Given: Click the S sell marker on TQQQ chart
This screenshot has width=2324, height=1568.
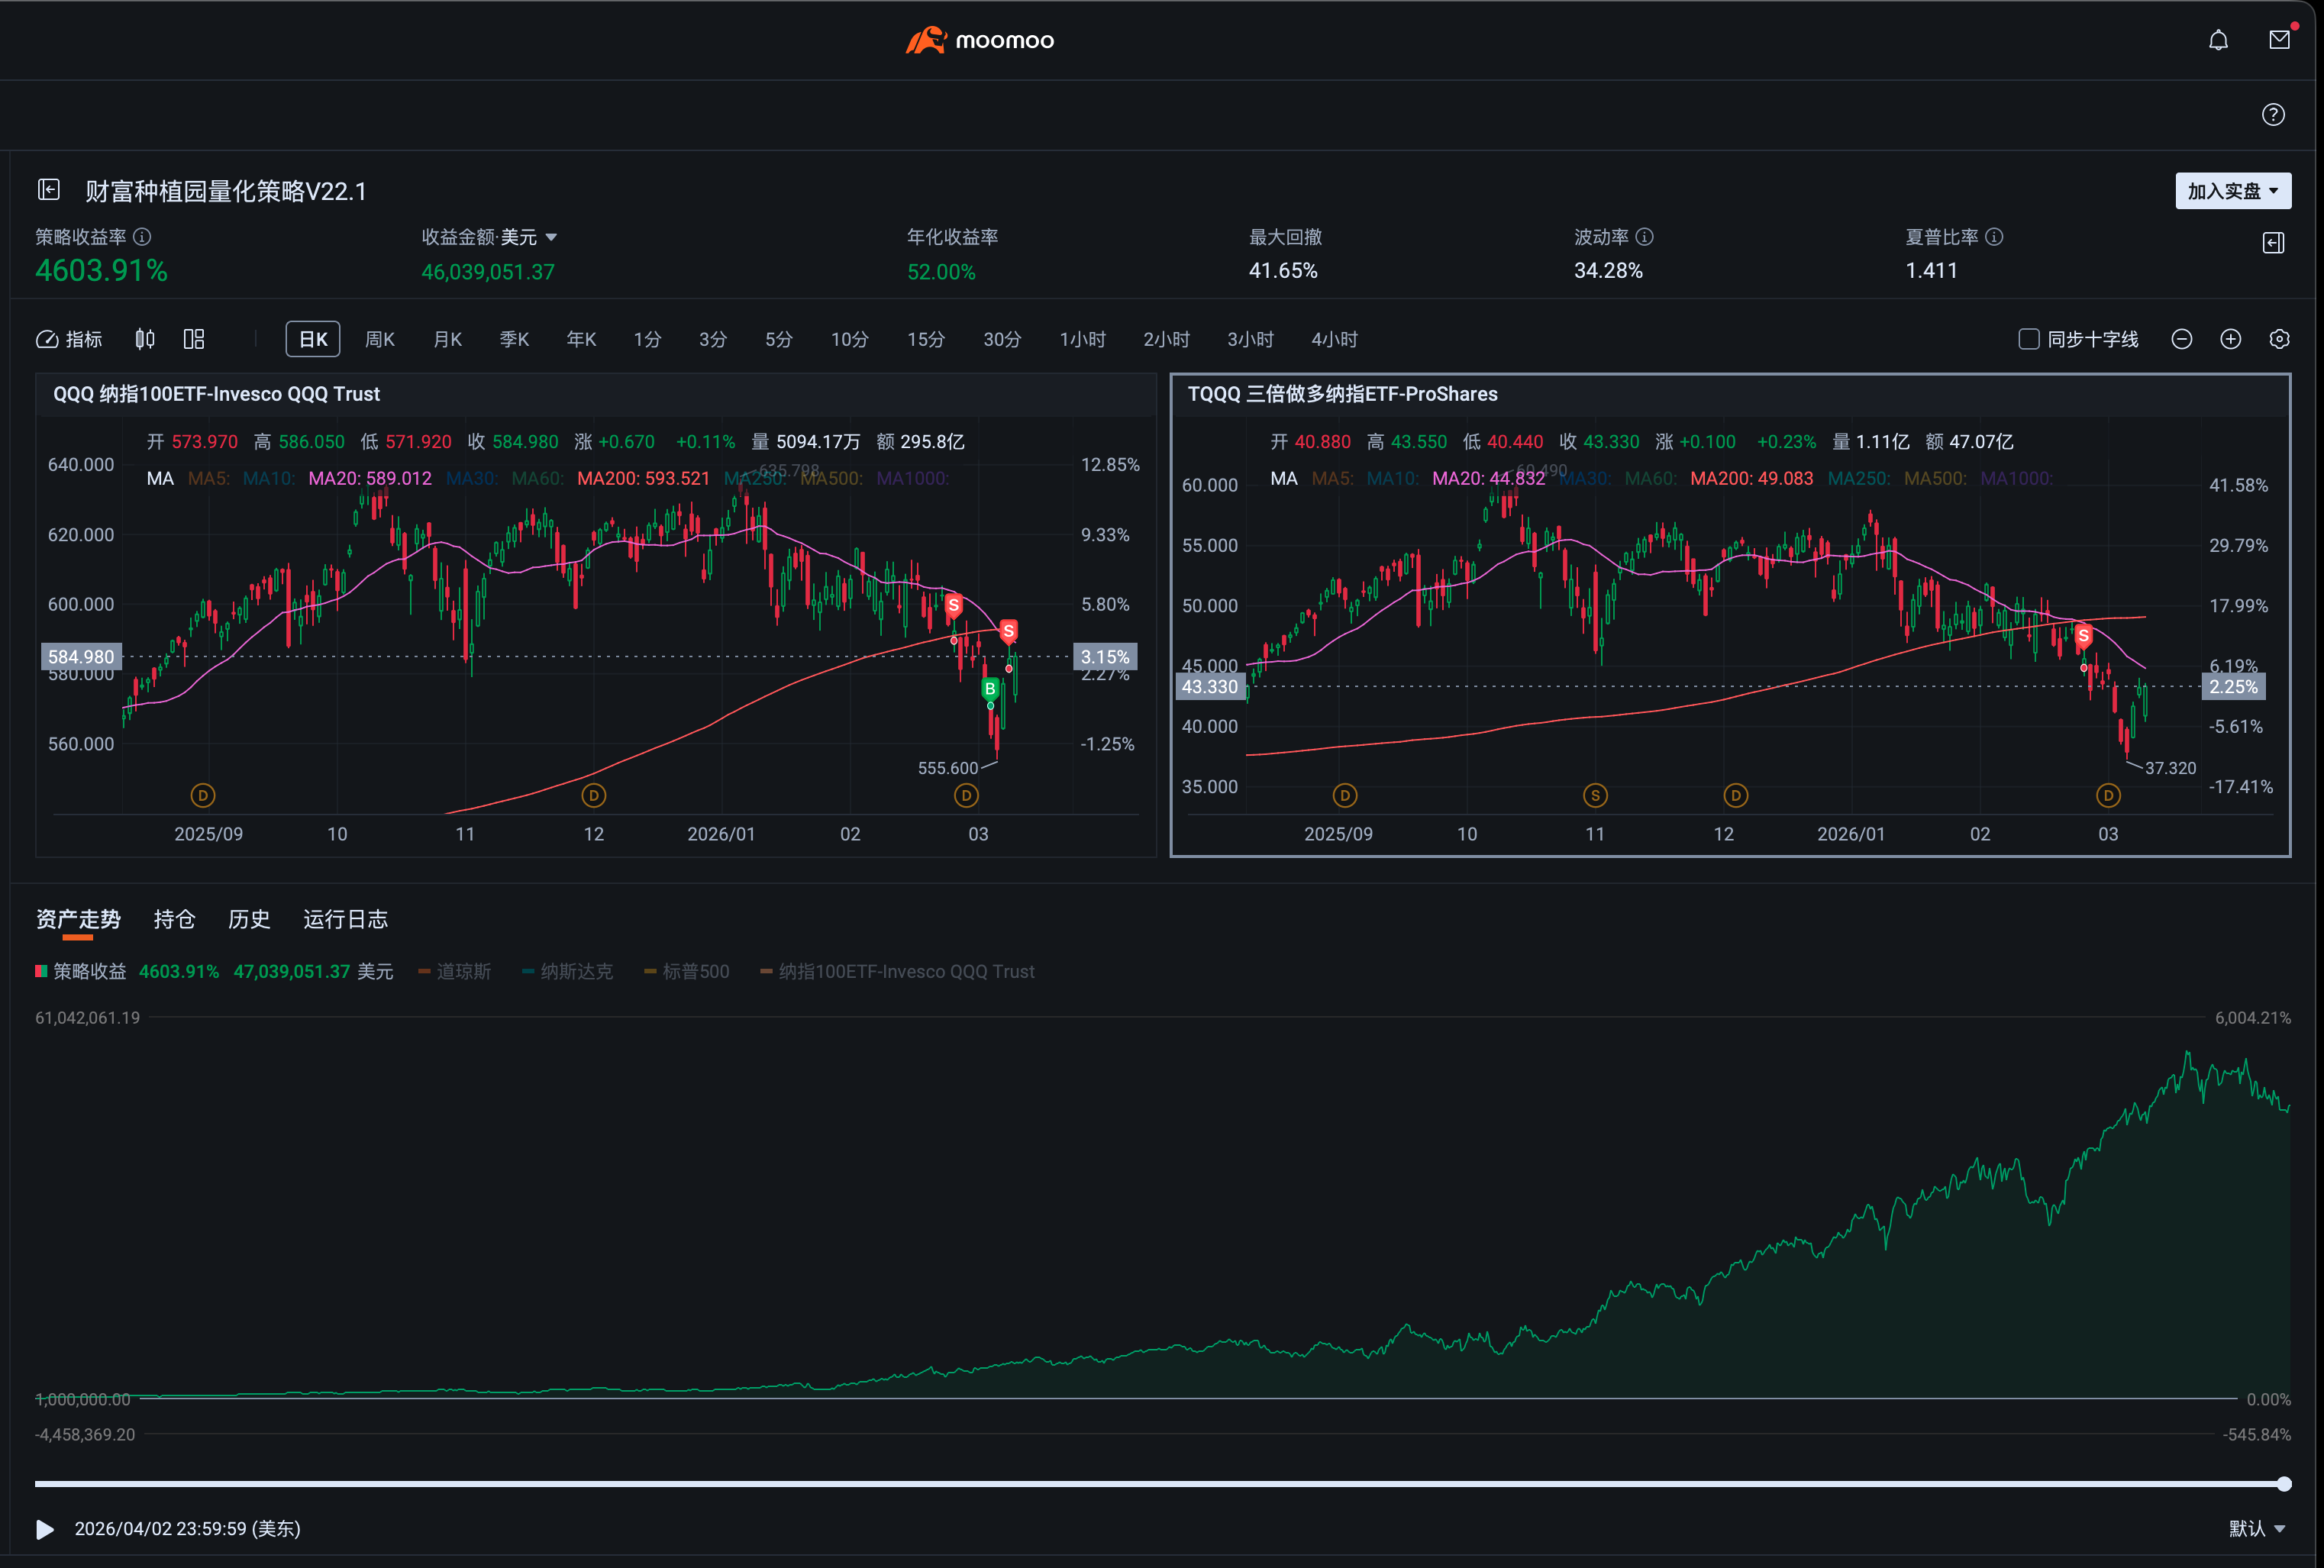Looking at the screenshot, I should click(x=2084, y=636).
